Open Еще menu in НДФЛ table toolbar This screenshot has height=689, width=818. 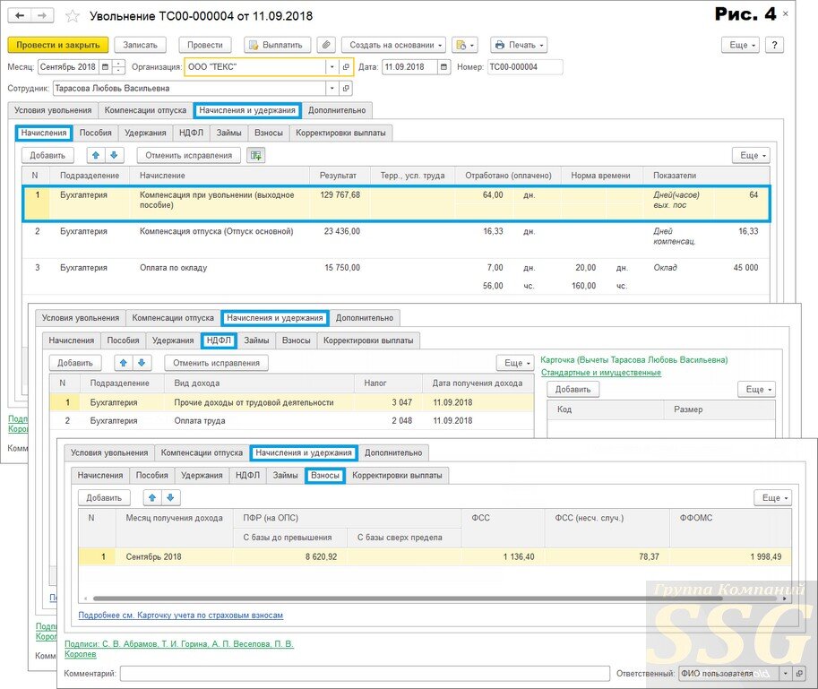tap(515, 363)
